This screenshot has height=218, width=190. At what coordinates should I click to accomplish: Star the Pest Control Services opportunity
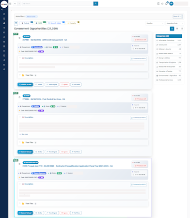[x=19, y=97]
